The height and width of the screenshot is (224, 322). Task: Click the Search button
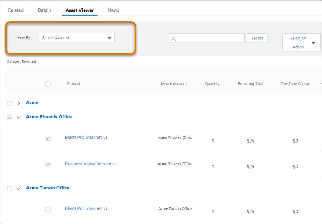[257, 38]
